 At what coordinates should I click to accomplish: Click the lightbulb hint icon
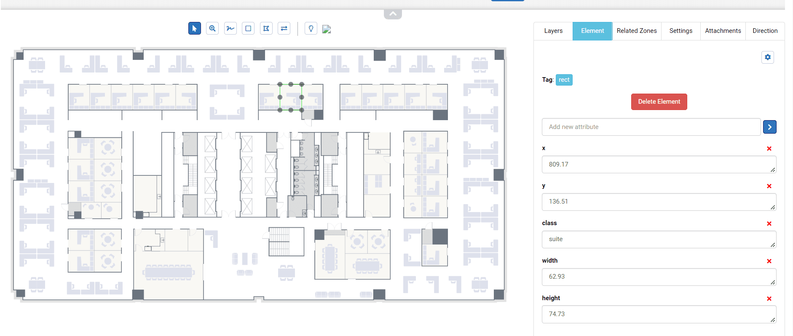311,29
